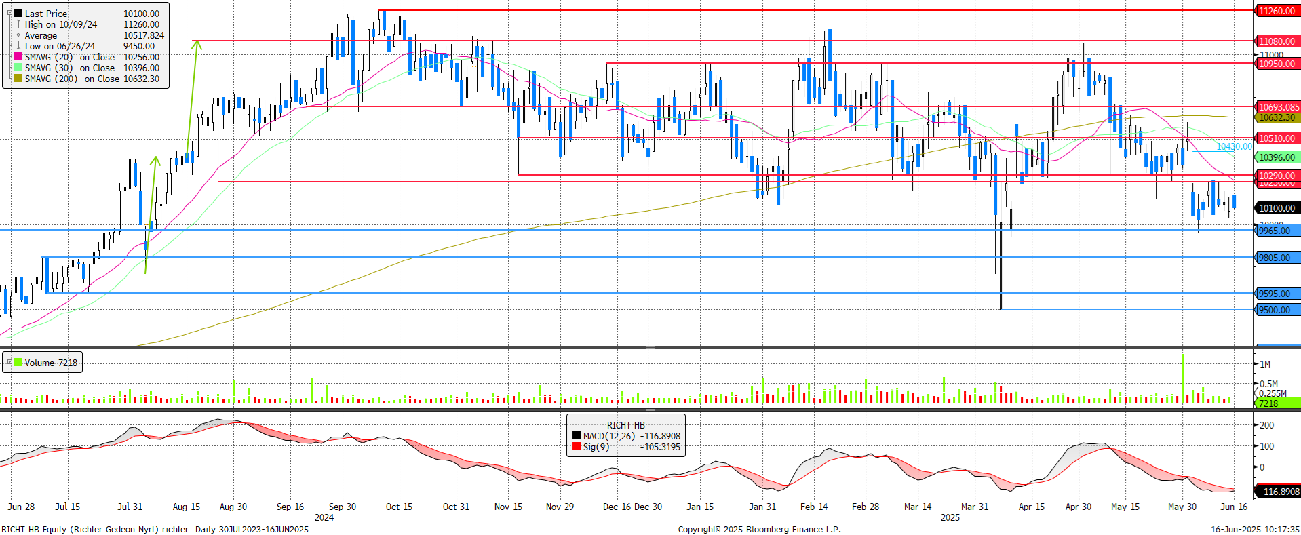The width and height of the screenshot is (1301, 535).
Task: Click the RICHT HB Equity footer text
Action: click(x=155, y=529)
